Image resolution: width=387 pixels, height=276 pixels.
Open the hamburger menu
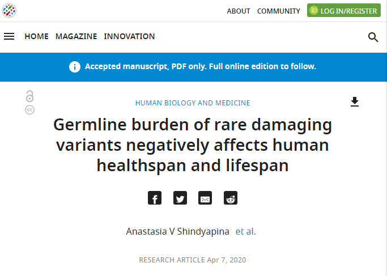click(9, 36)
